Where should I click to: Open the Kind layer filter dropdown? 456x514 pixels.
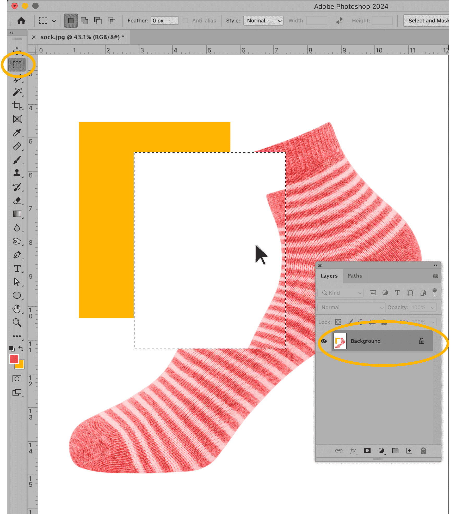[341, 293]
